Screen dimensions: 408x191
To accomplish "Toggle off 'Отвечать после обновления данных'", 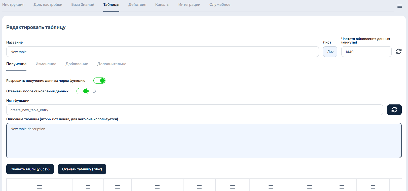I will coord(83,91).
